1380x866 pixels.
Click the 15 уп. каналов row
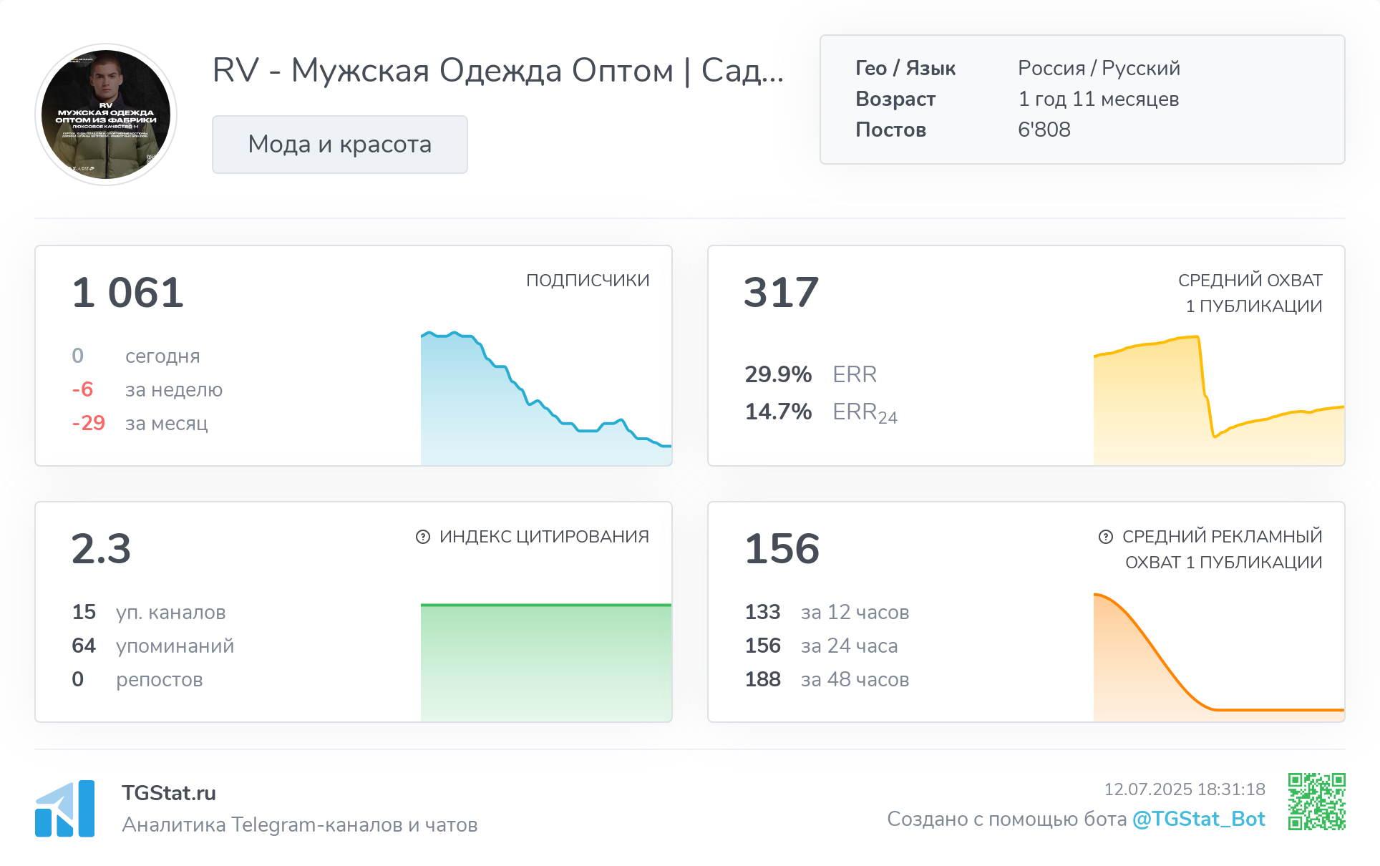(x=149, y=612)
